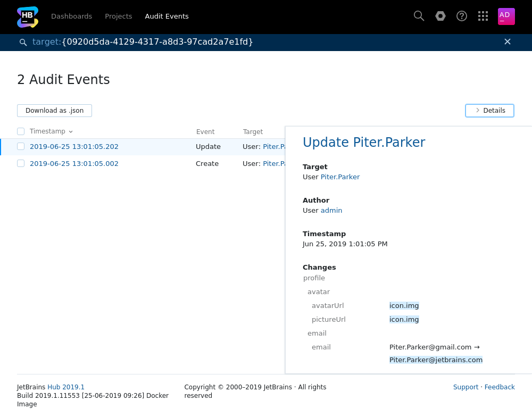Check the Create event row checkbox

coord(21,163)
